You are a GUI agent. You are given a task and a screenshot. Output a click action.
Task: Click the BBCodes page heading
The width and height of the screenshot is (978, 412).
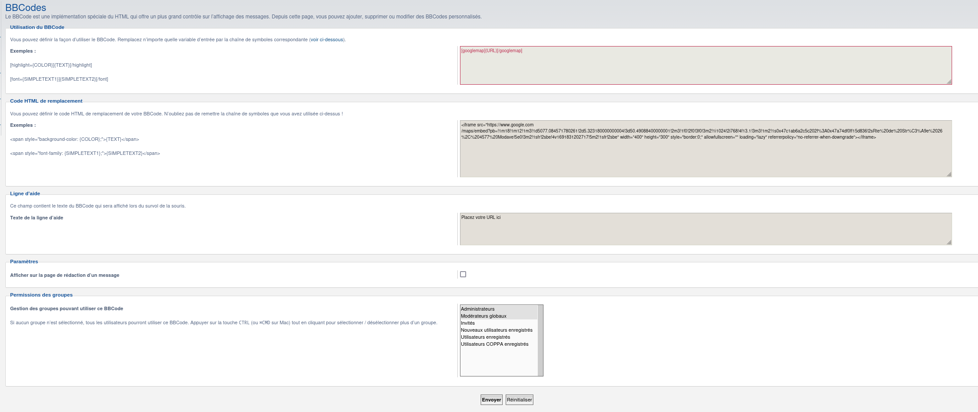pos(25,7)
